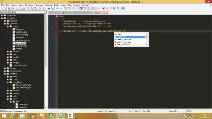The height and width of the screenshot is (119, 212).
Task: Open the Function List toolbar icon
Action: pyautogui.click(x=92, y=8)
